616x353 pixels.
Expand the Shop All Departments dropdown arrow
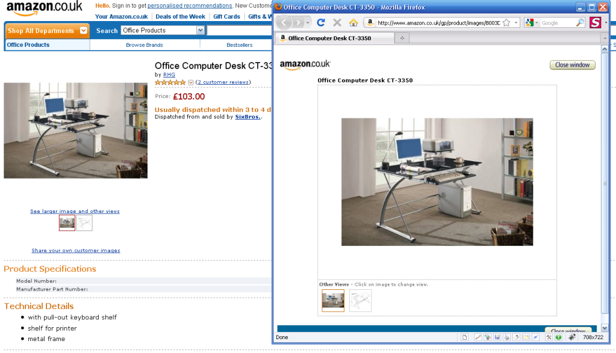pyautogui.click(x=83, y=31)
